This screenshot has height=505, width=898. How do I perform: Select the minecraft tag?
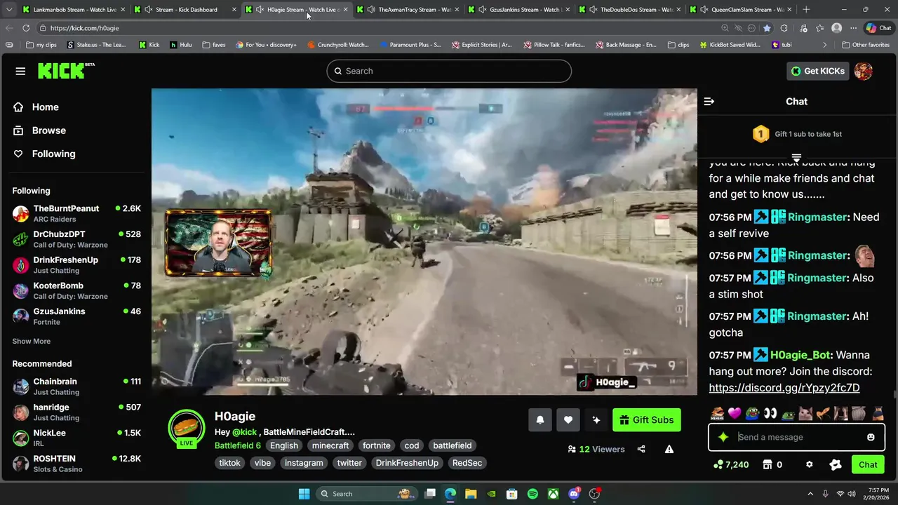click(330, 445)
